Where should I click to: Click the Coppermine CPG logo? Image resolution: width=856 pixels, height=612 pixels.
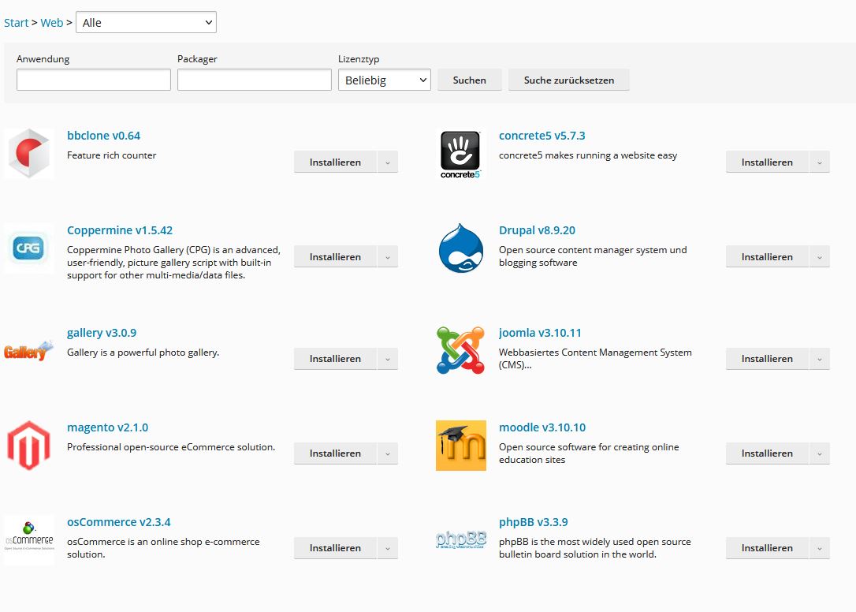(29, 248)
